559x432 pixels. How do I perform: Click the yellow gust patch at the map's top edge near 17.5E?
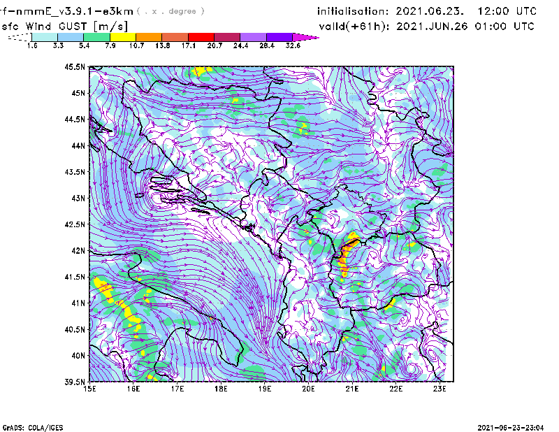[201, 71]
